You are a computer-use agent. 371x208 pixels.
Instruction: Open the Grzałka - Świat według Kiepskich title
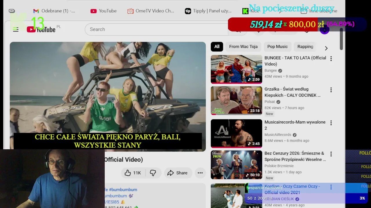(x=292, y=92)
